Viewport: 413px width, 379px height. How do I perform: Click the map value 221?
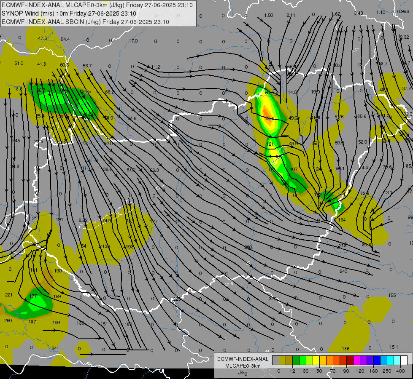tap(9, 295)
